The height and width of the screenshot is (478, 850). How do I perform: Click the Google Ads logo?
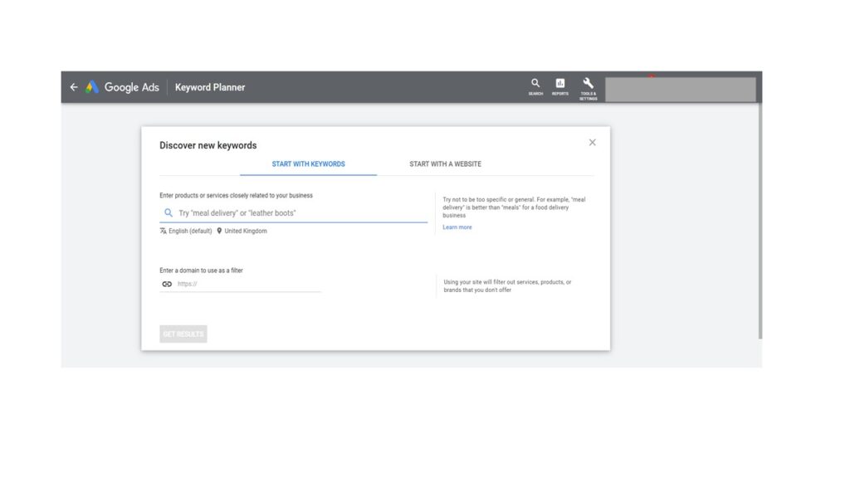pos(123,87)
